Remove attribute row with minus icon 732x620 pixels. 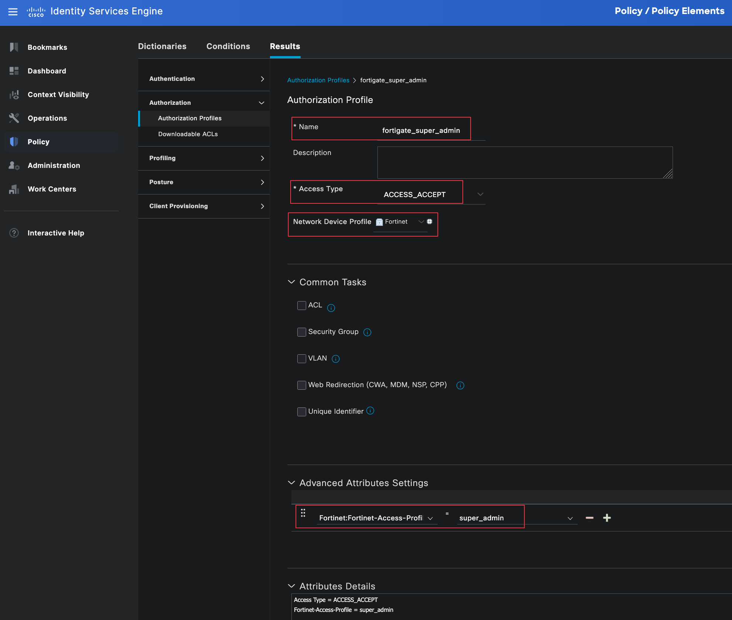pyautogui.click(x=589, y=518)
